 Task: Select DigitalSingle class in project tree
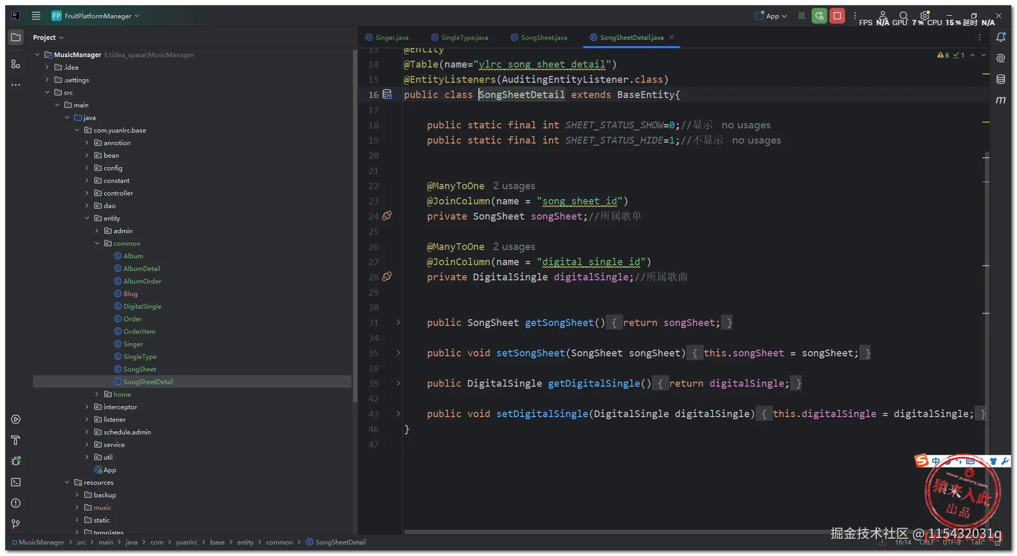pos(142,306)
